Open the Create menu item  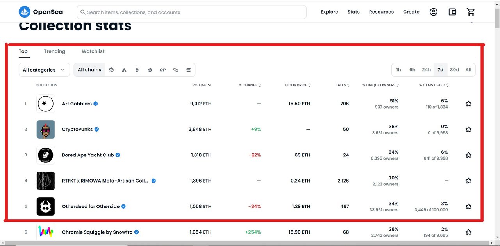point(411,12)
